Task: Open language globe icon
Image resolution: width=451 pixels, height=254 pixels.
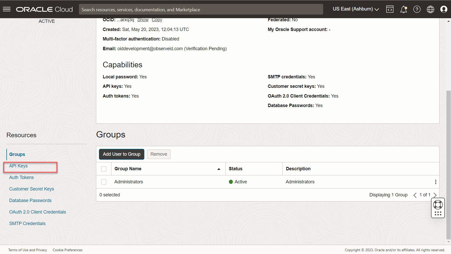Action: click(x=430, y=9)
